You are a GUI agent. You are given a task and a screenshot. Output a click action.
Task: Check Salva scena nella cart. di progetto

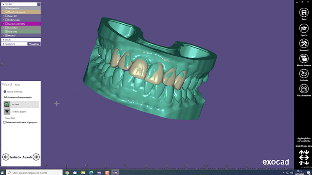coord(4,122)
